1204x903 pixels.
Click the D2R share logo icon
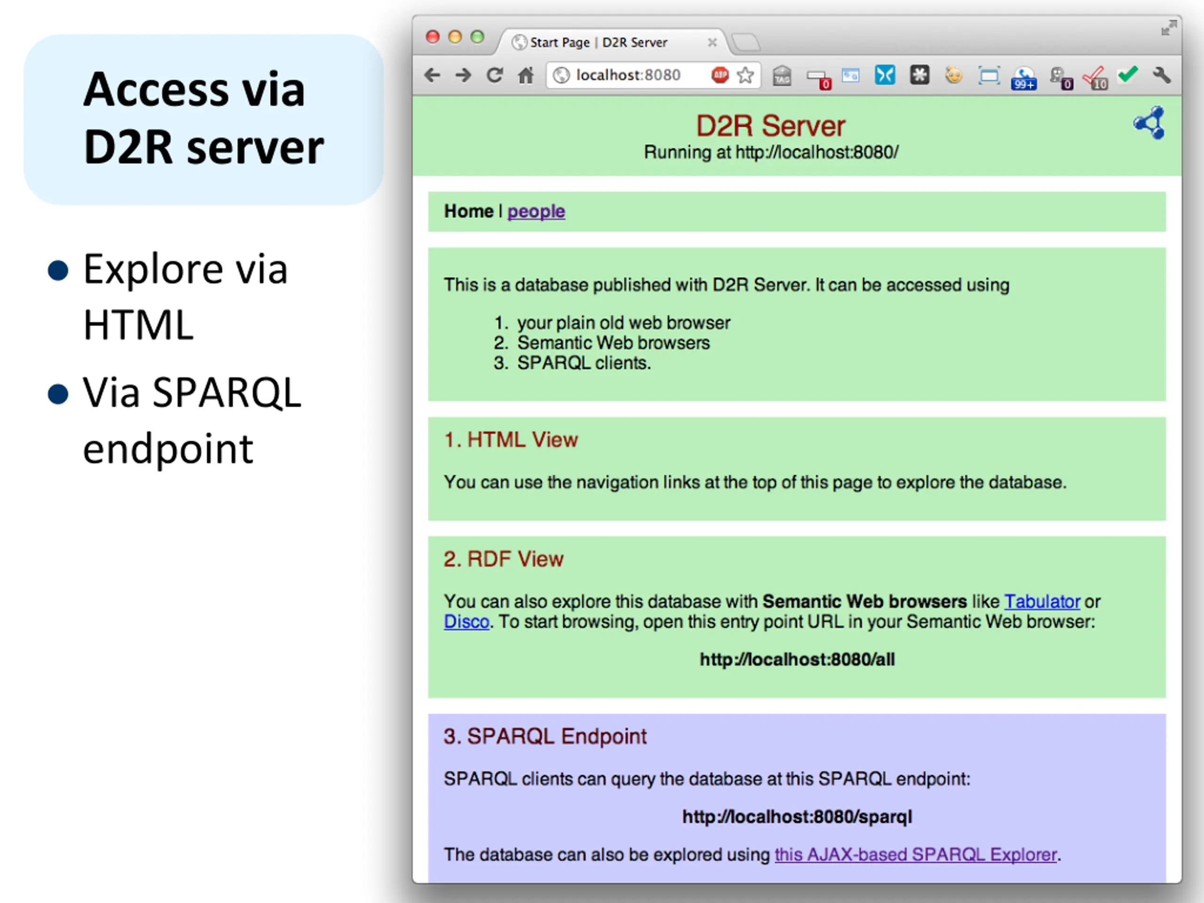click(x=1149, y=123)
